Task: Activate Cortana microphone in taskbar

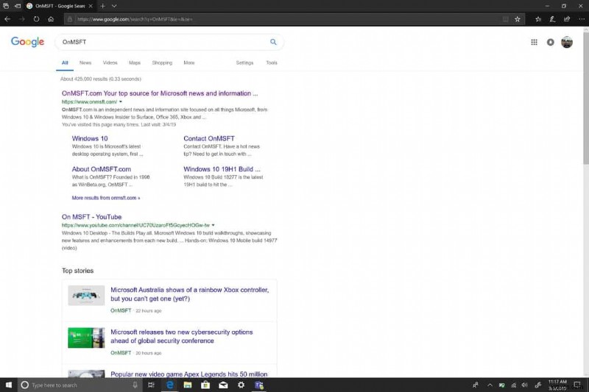Action: (x=135, y=385)
